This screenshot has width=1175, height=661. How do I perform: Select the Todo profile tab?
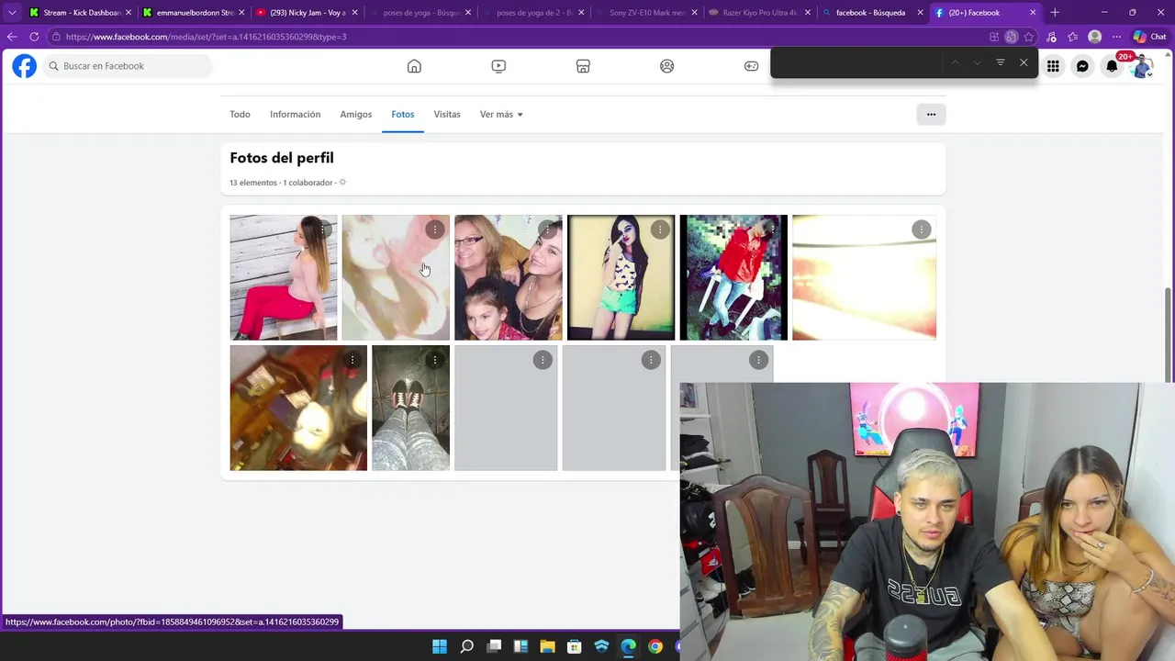pos(240,115)
